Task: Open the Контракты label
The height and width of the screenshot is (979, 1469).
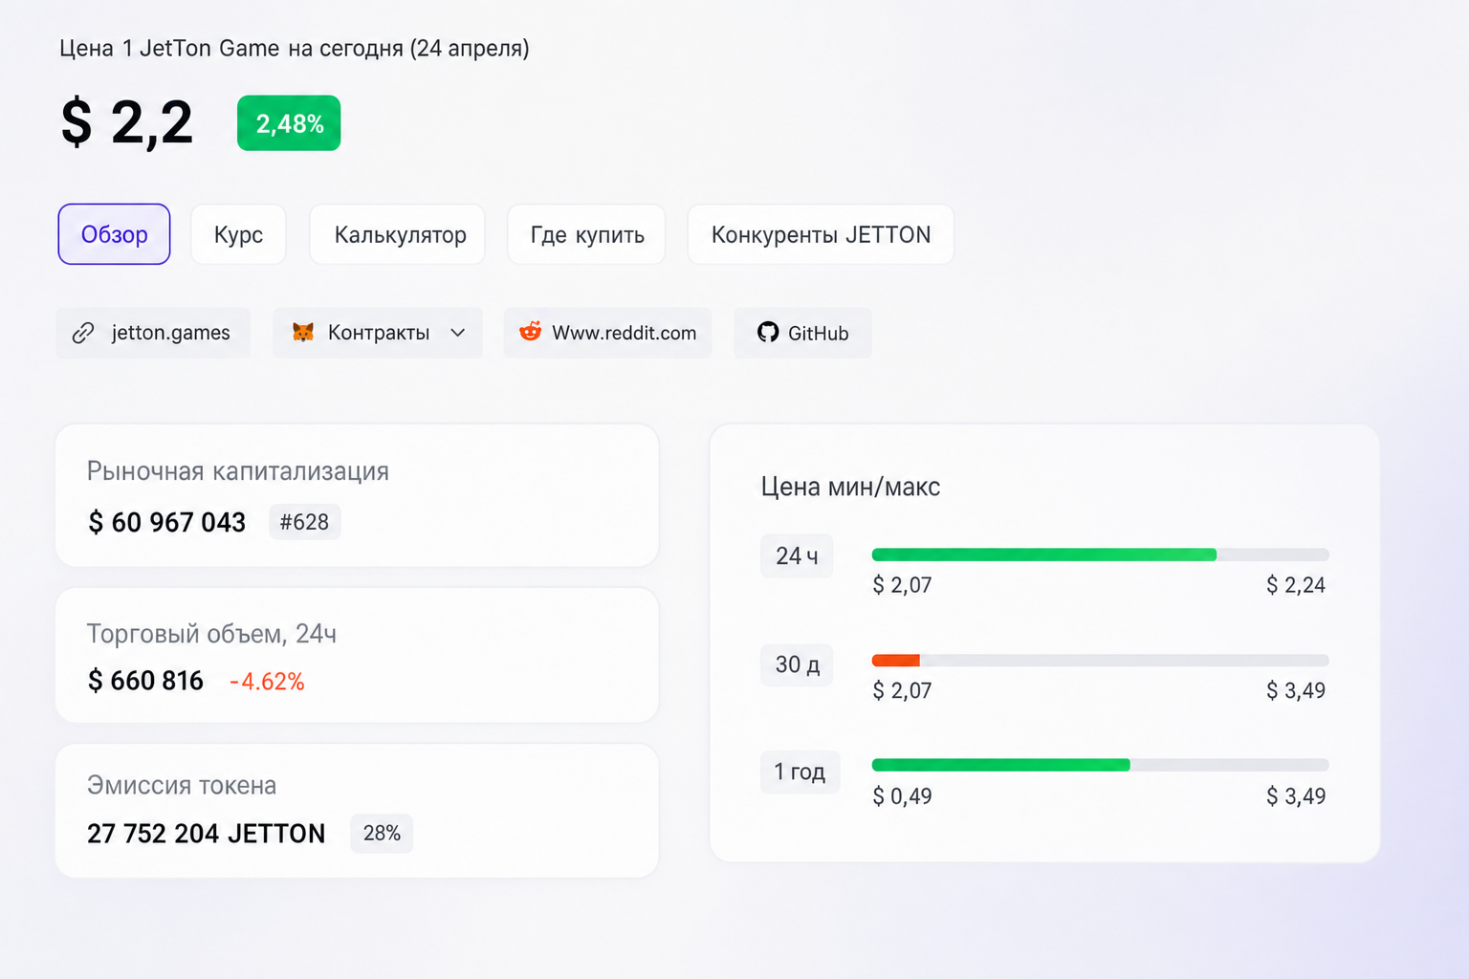Action: 379,333
